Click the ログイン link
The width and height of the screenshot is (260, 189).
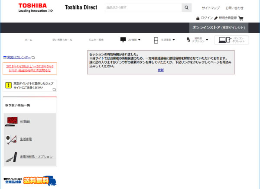[x=207, y=18]
